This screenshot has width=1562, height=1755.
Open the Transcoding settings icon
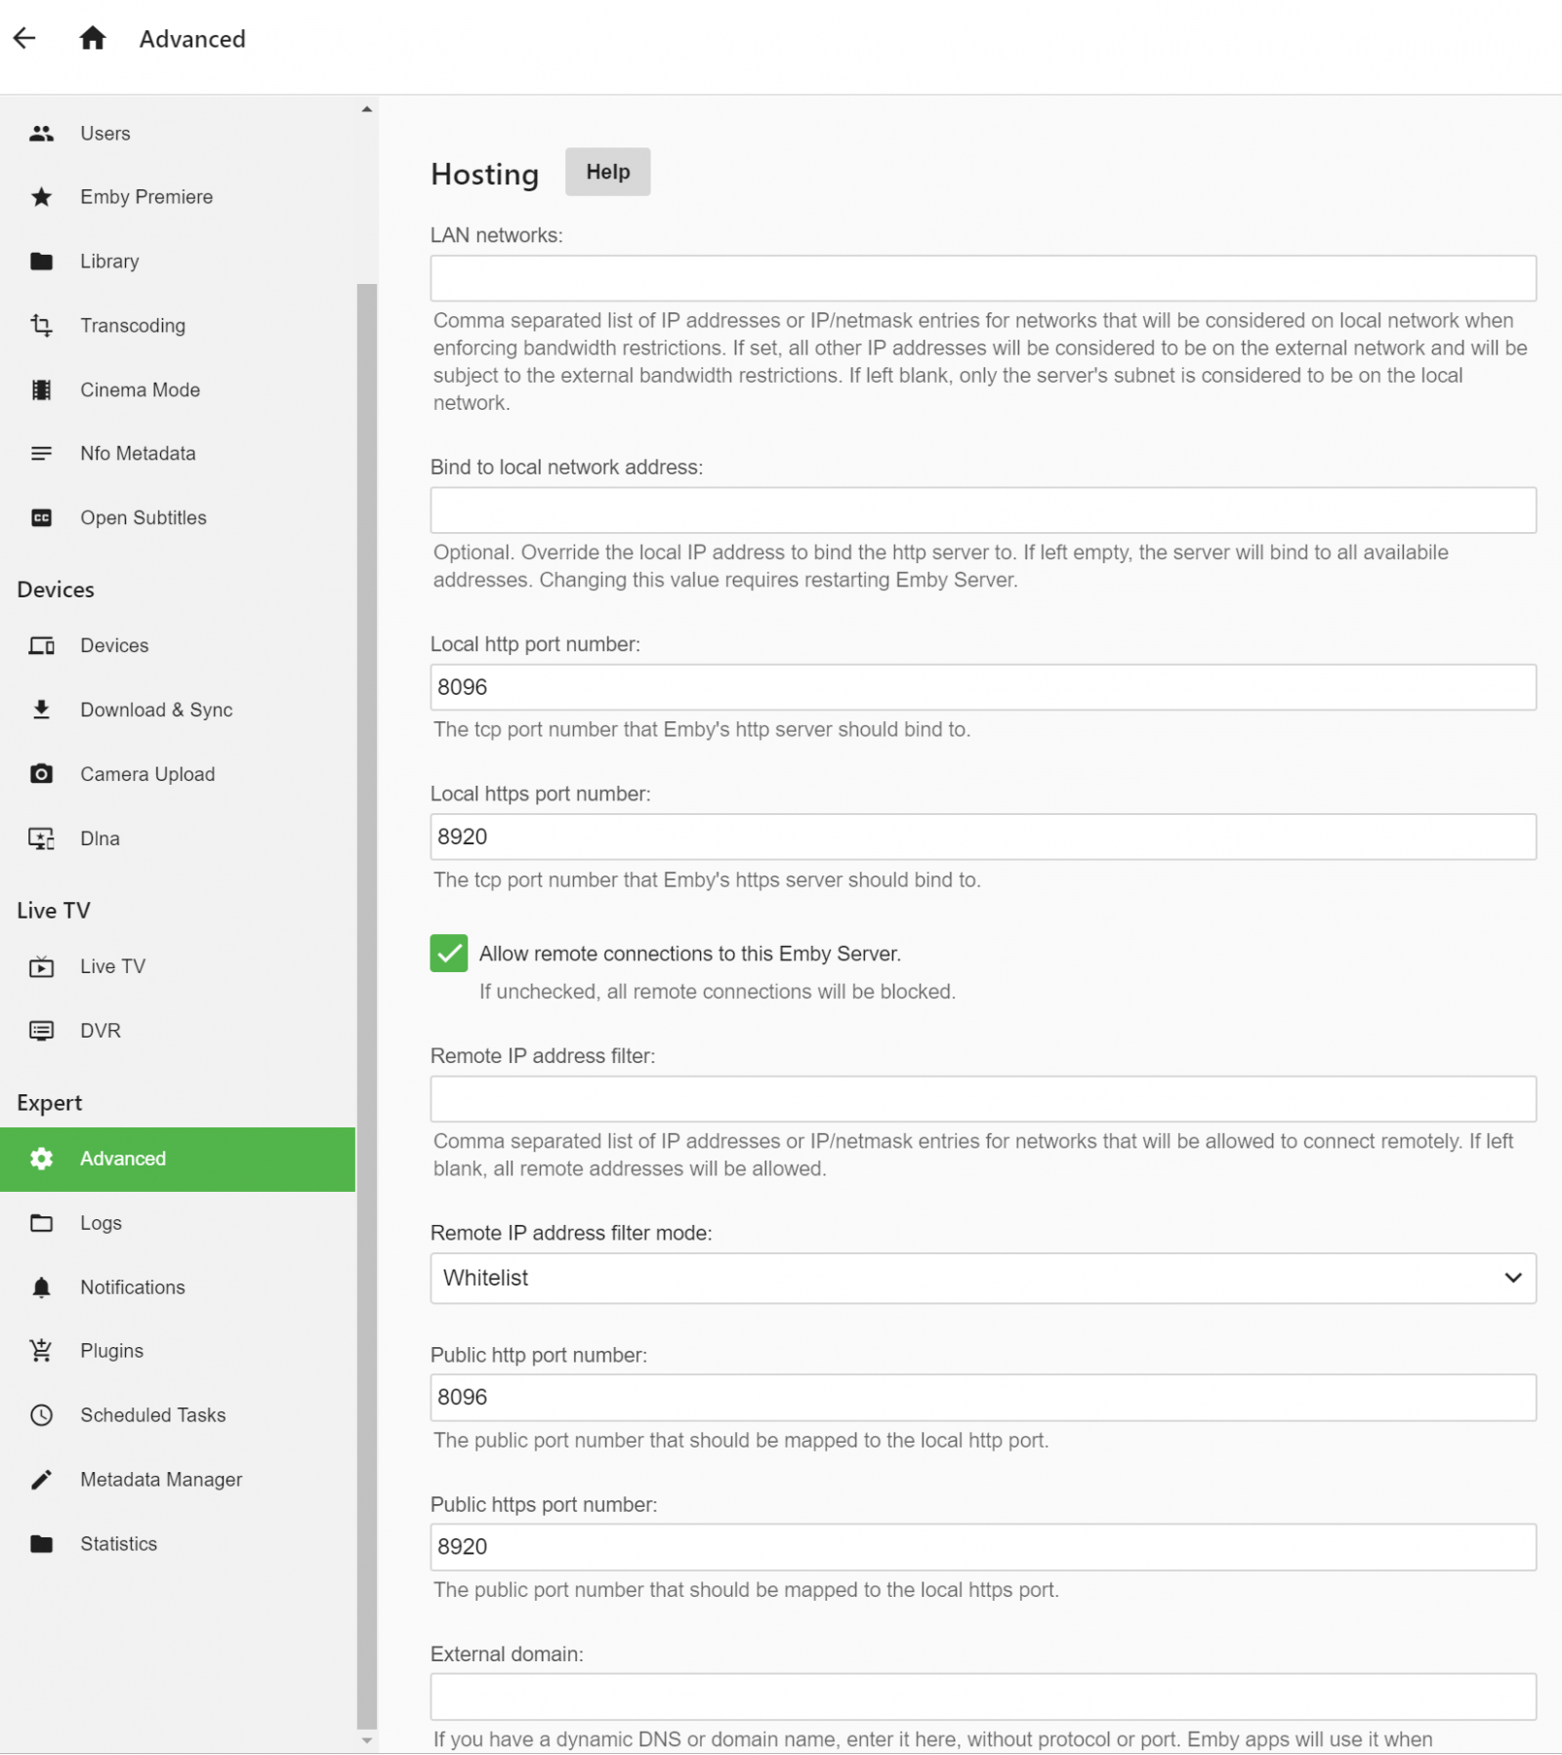coord(41,325)
